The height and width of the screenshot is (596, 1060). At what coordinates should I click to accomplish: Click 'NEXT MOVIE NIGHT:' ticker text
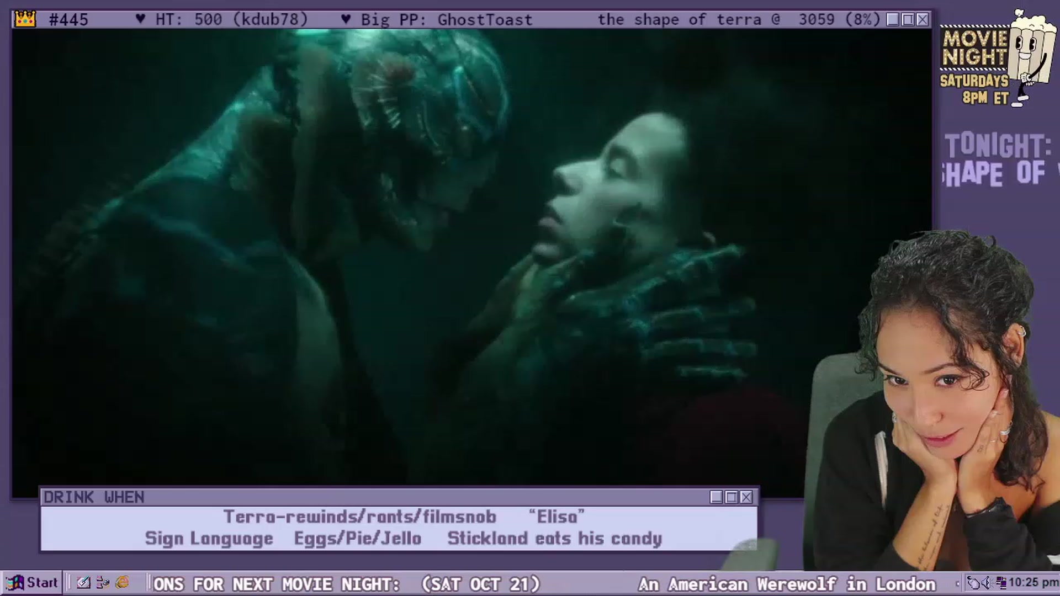coord(316,584)
